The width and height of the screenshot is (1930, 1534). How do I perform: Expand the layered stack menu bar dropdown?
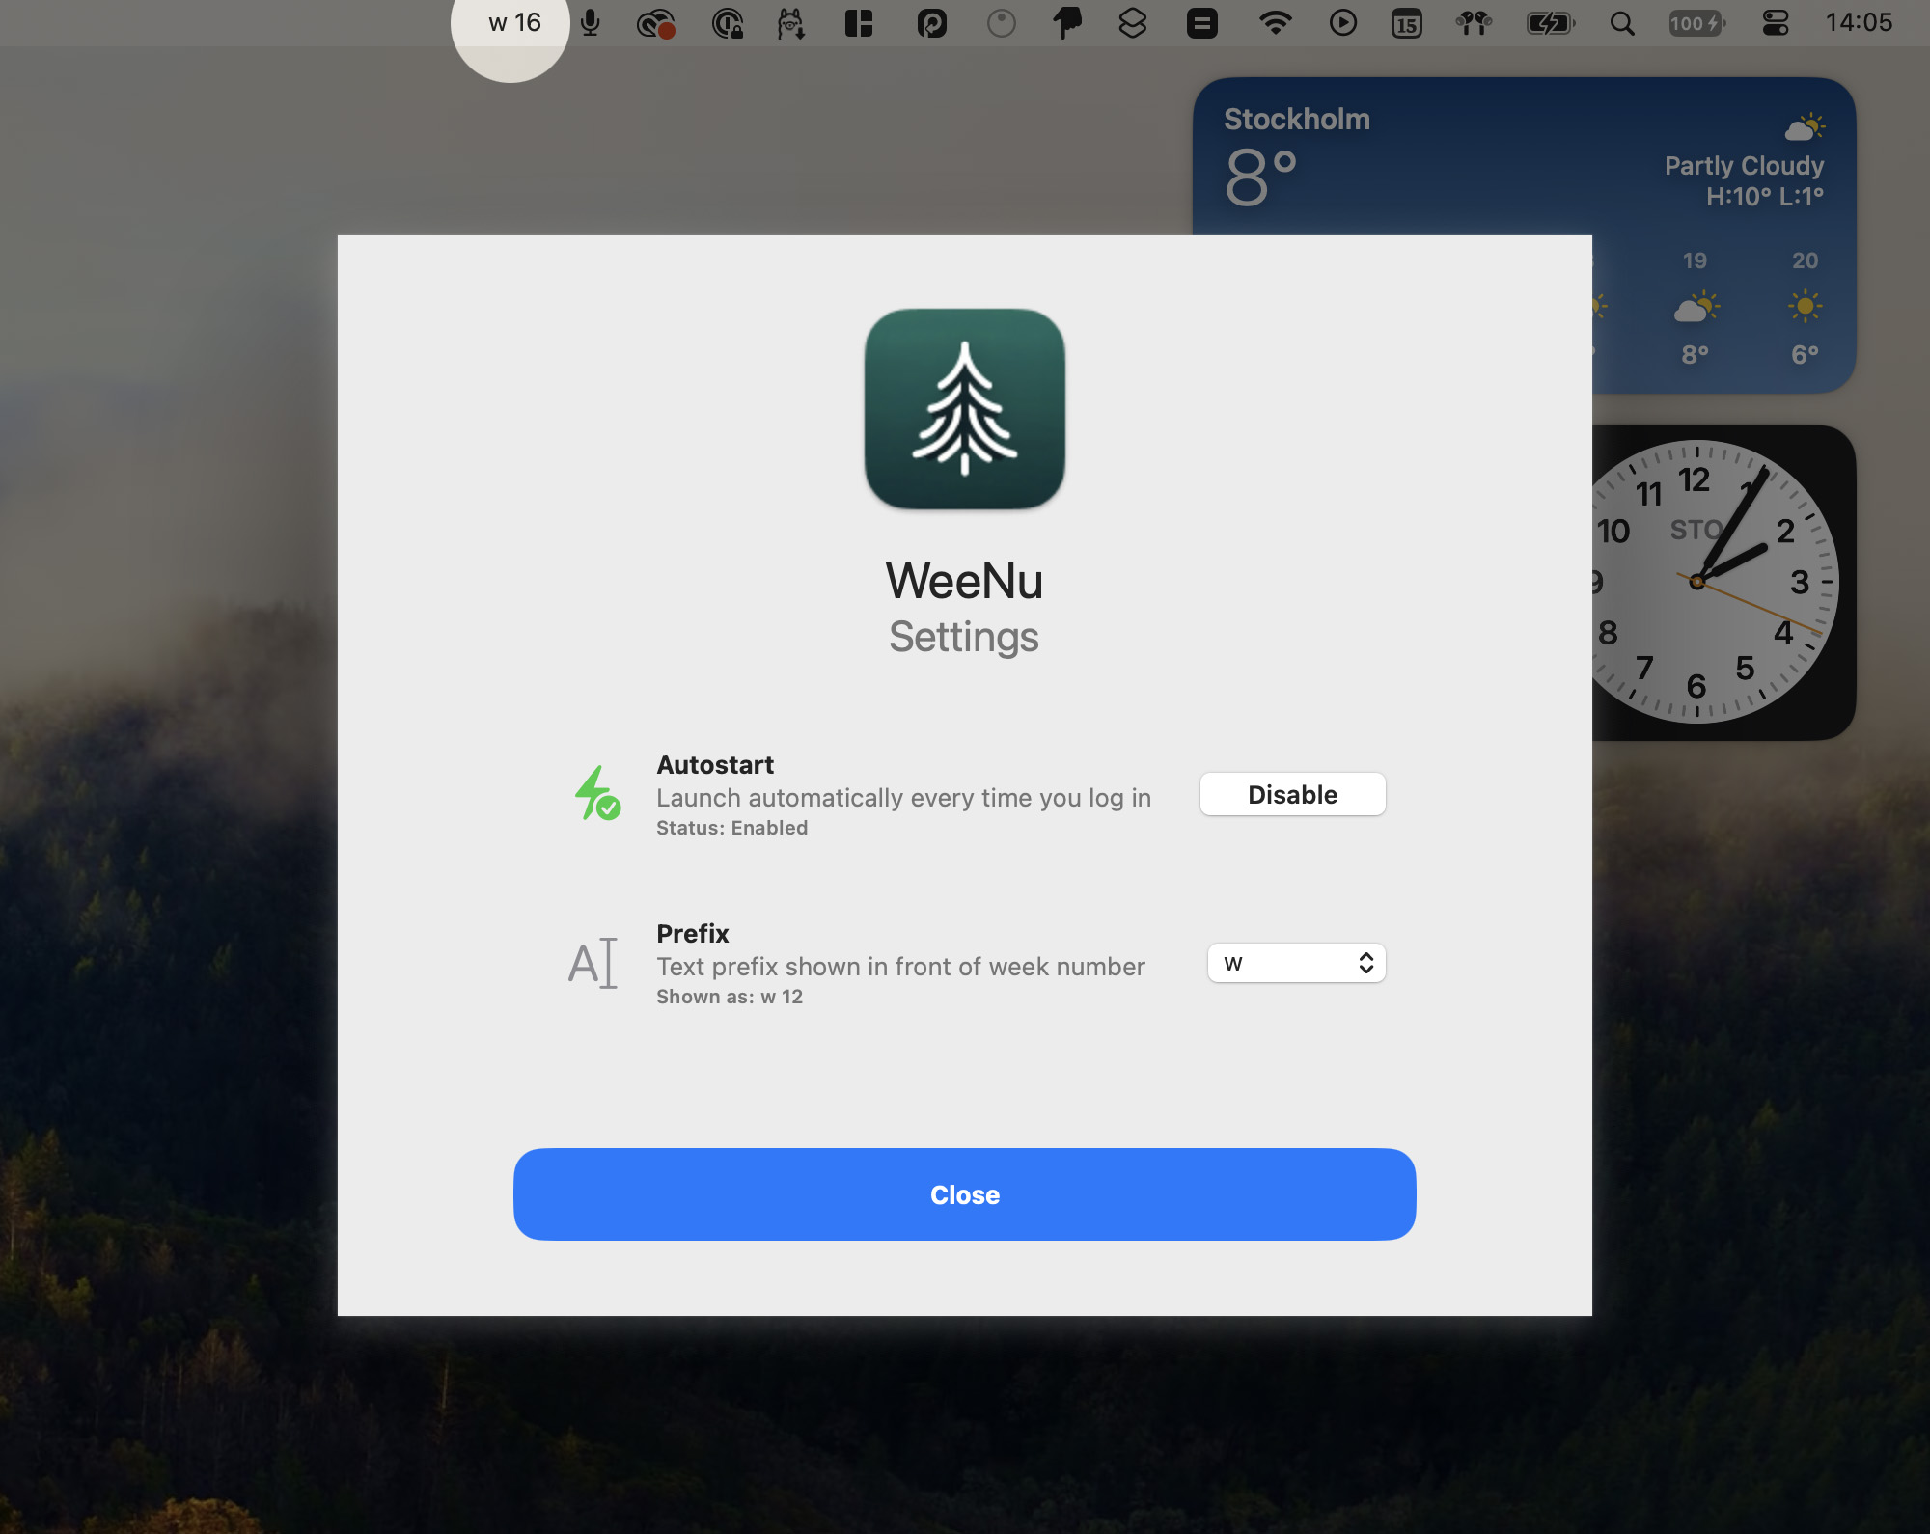(1132, 23)
